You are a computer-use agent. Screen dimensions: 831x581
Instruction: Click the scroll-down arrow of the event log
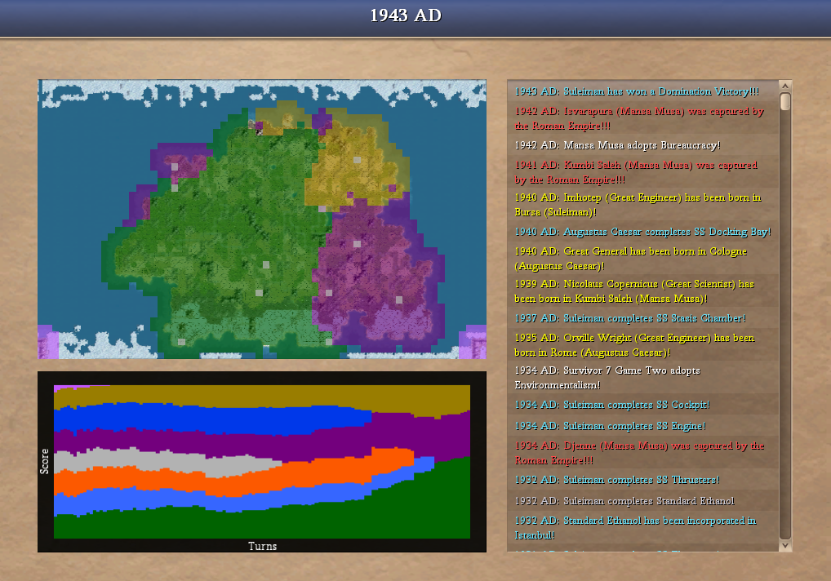coord(785,545)
